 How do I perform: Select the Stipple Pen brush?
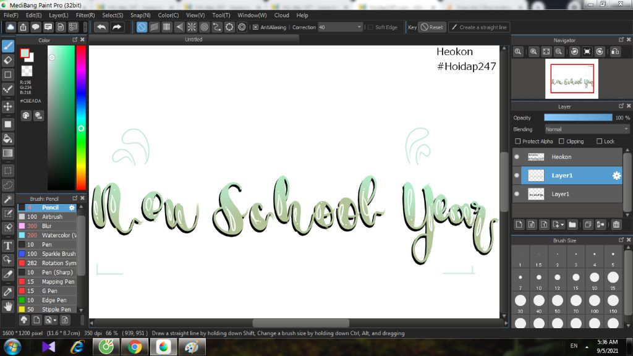(x=48, y=310)
